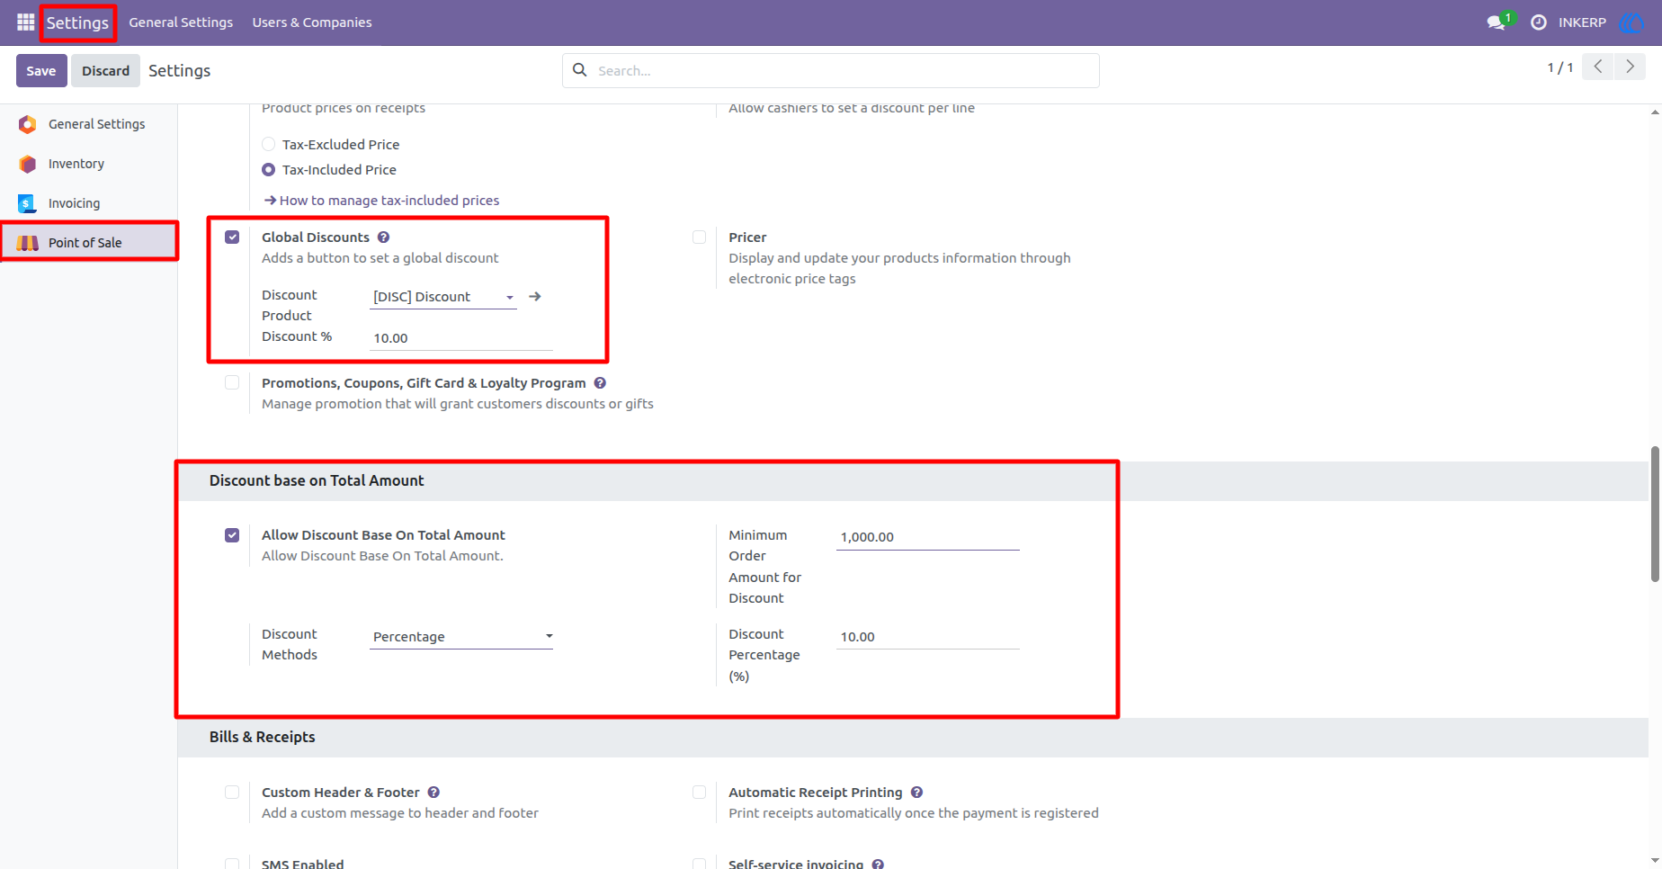Open the apps grid menu icon
The height and width of the screenshot is (869, 1662).
[25, 22]
